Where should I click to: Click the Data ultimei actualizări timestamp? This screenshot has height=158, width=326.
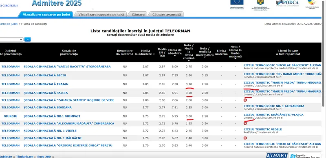click(x=293, y=24)
